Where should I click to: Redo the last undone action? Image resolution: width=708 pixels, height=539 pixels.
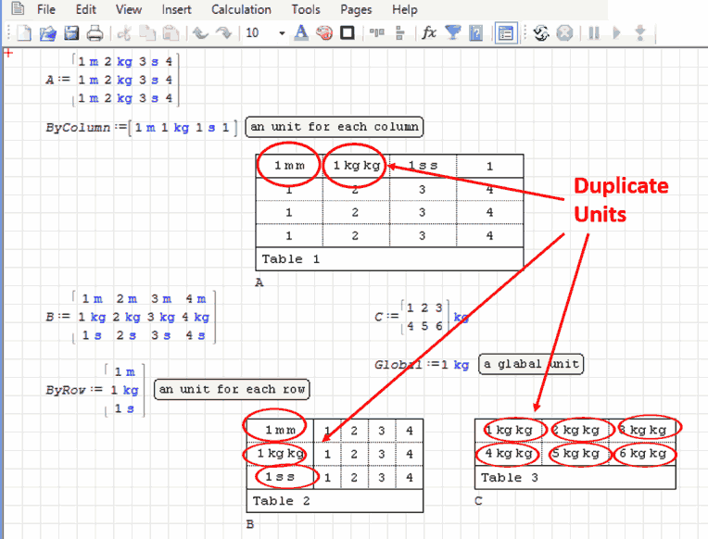point(224,33)
